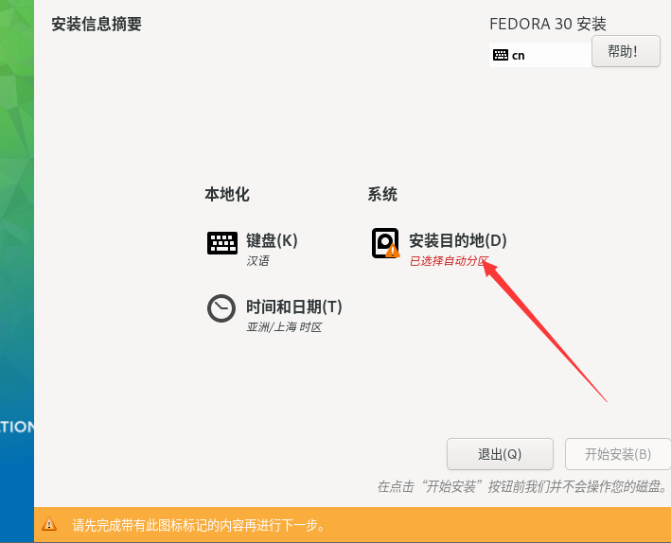Viewport: 671px width, 543px height.
Task: Click the 本地化 section heading
Action: 227,194
